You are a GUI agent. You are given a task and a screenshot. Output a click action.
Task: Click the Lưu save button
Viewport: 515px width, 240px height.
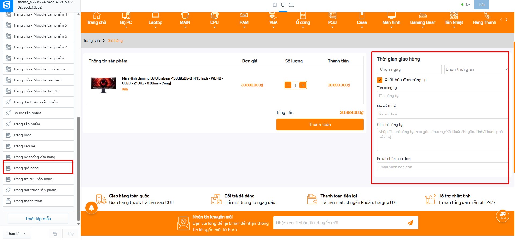[x=481, y=5]
